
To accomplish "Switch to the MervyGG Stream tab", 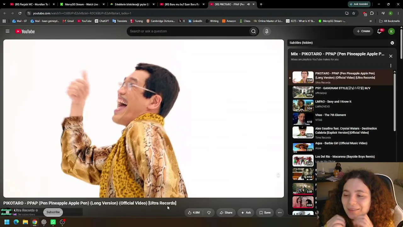I will 82,4.
